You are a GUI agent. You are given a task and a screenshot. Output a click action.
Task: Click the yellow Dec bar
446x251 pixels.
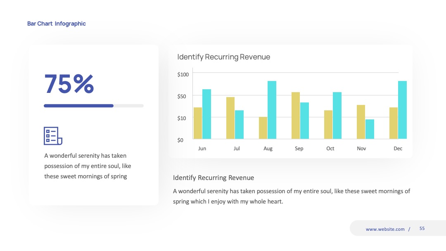(x=394, y=123)
